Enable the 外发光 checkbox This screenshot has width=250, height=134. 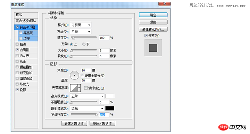click(x=17, y=84)
